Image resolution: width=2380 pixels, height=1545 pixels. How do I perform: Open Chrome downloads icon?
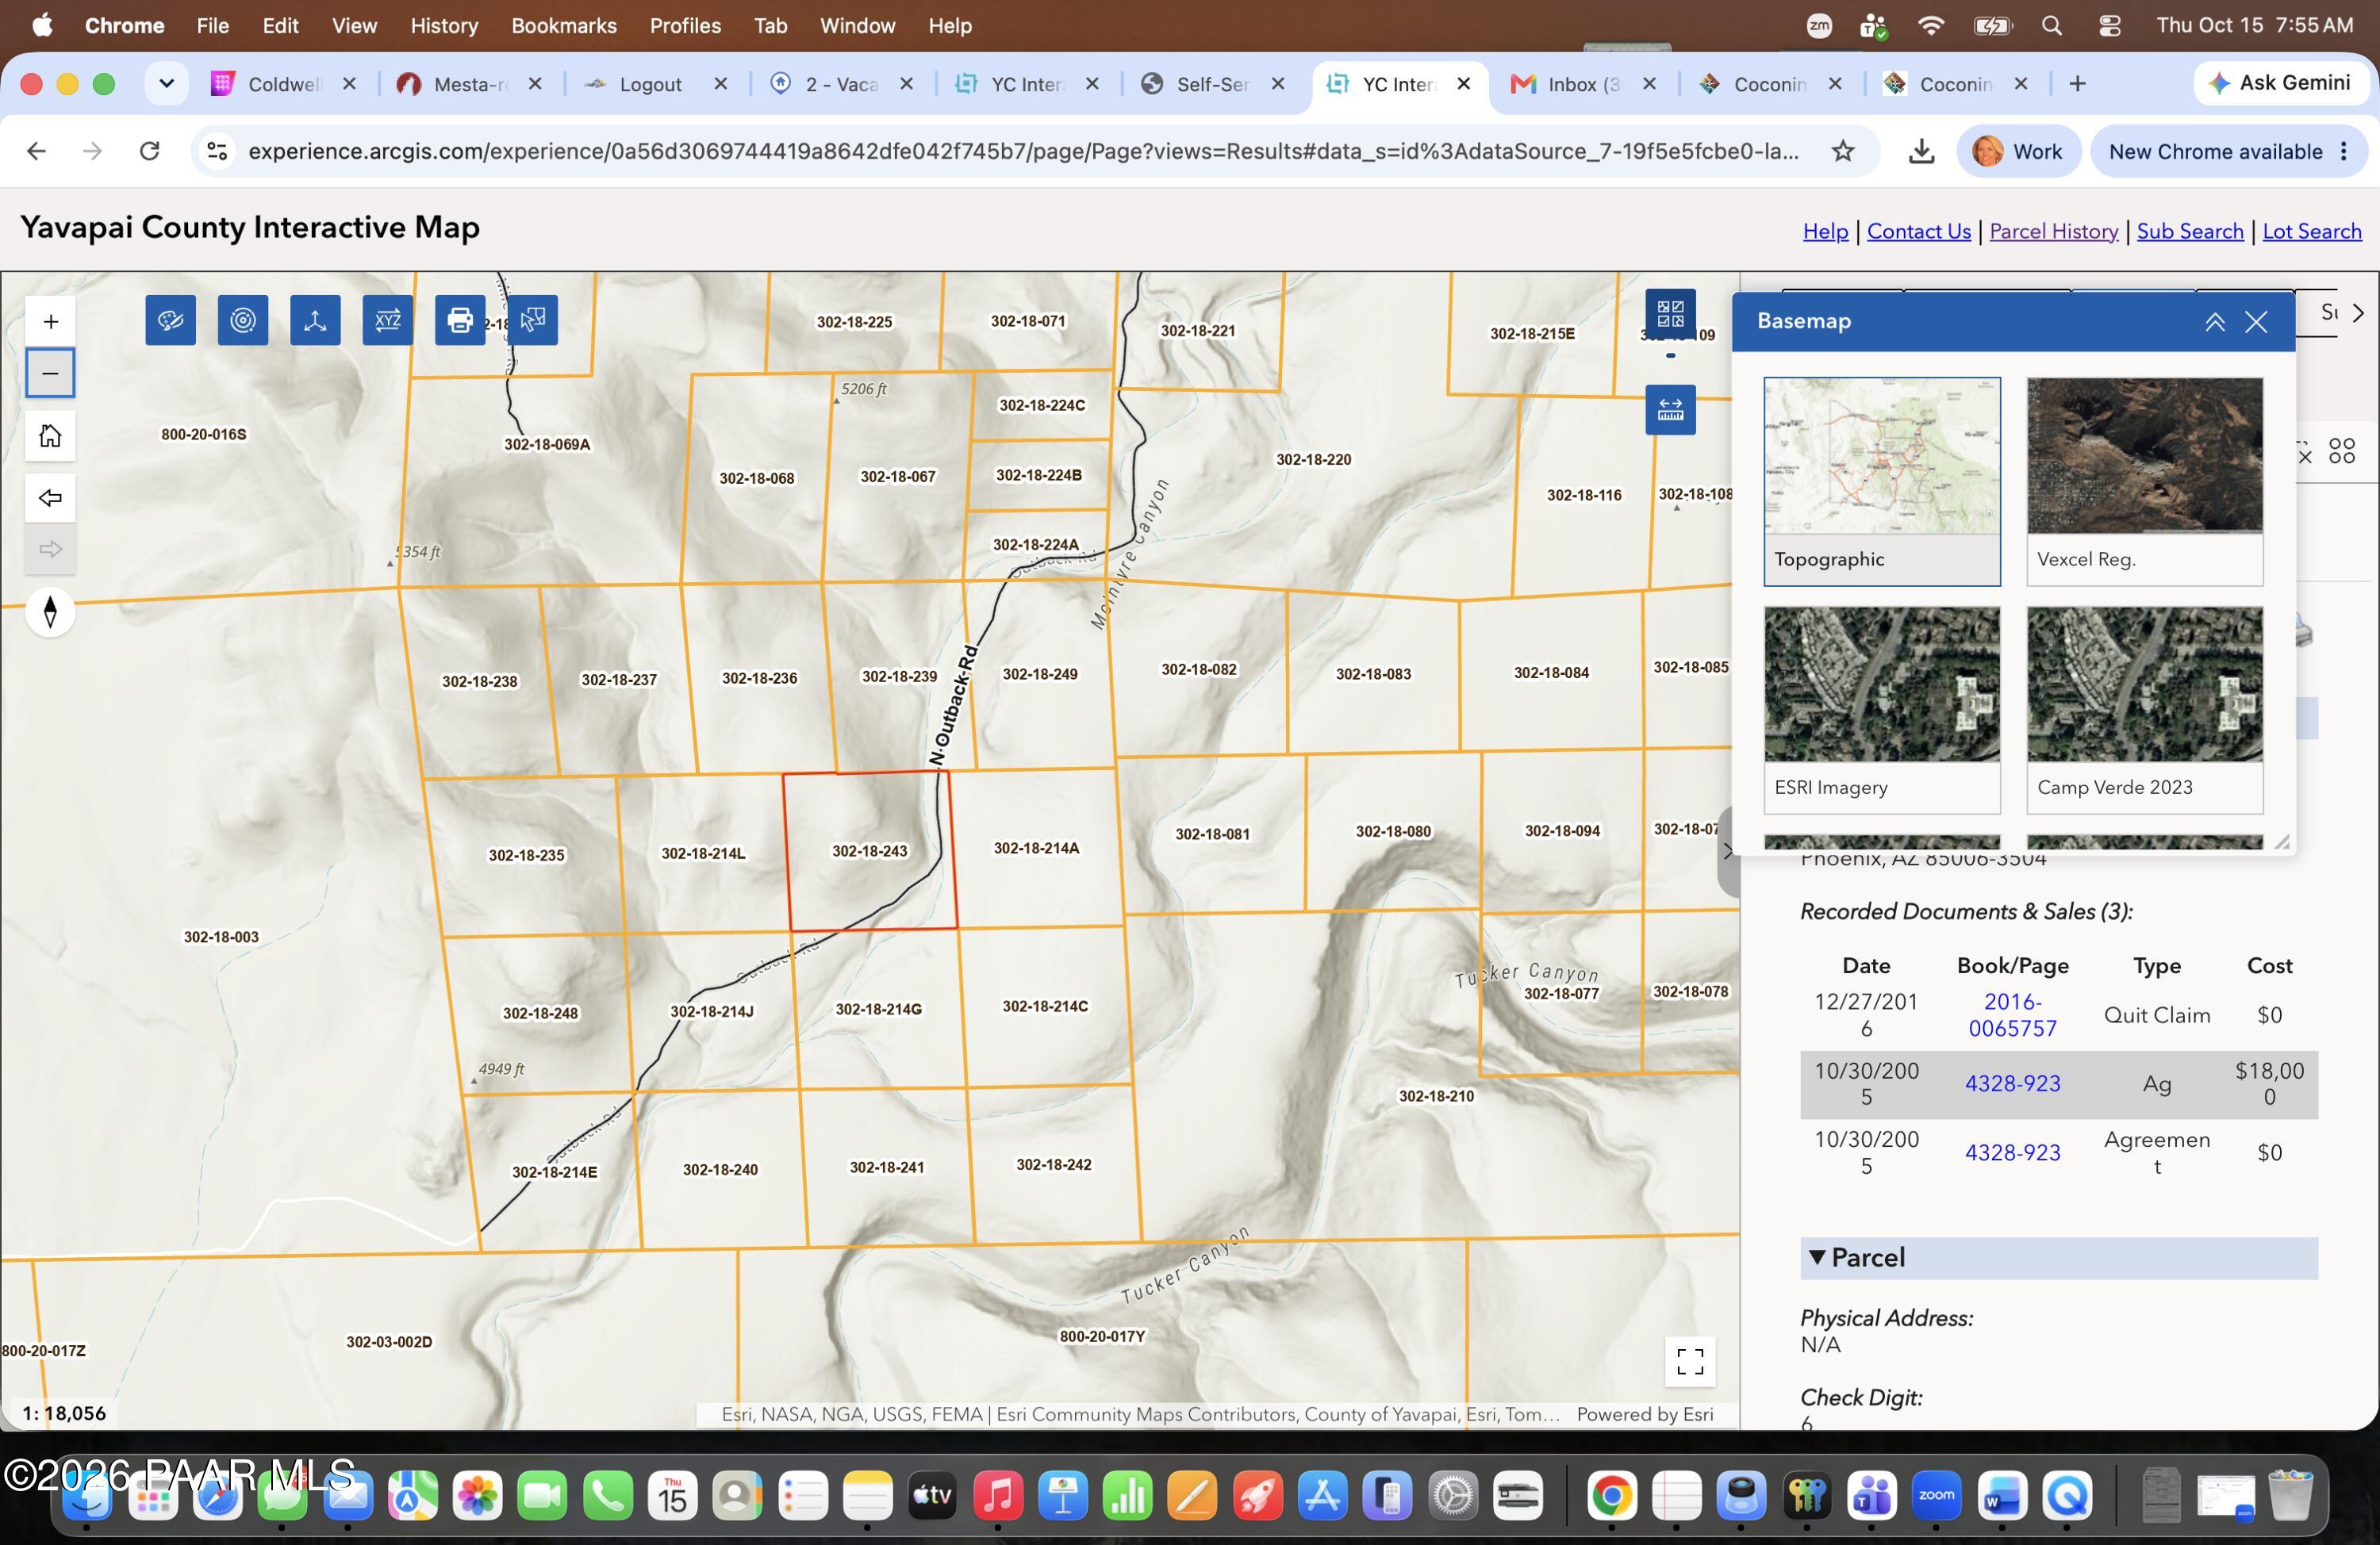coord(1921,151)
